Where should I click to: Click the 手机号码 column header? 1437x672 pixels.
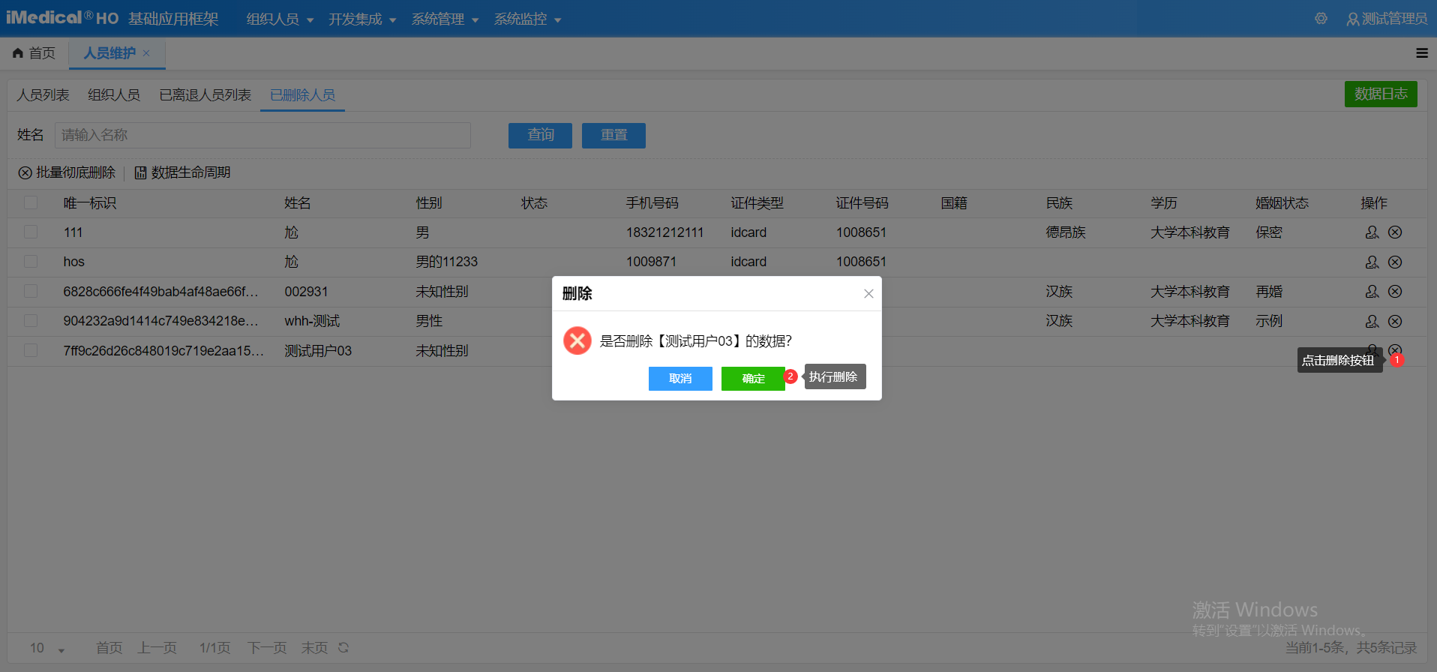click(x=652, y=203)
